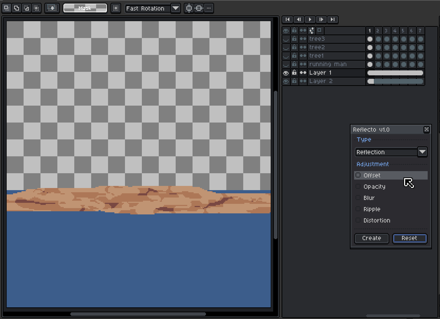This screenshot has height=319, width=440.
Task: Hide Layer 1 using its eye icon
Action: pyautogui.click(x=286, y=73)
